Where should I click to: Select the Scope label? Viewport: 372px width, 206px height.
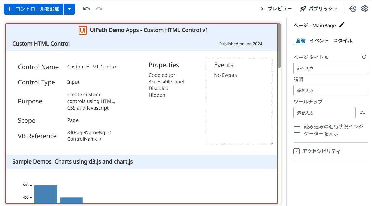[x=27, y=121]
